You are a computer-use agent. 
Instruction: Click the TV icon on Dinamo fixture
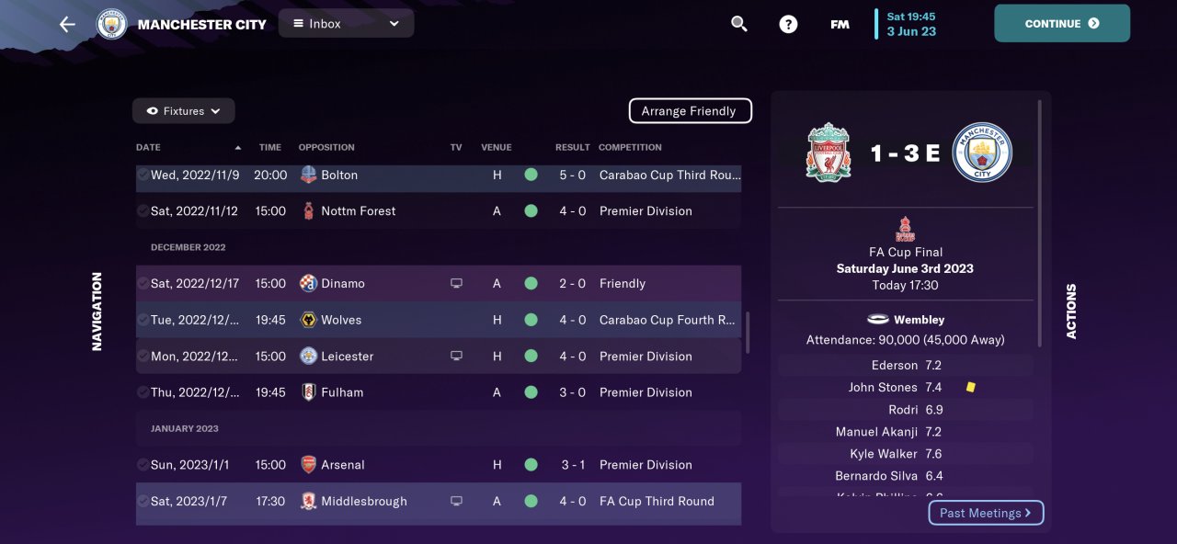tap(456, 284)
